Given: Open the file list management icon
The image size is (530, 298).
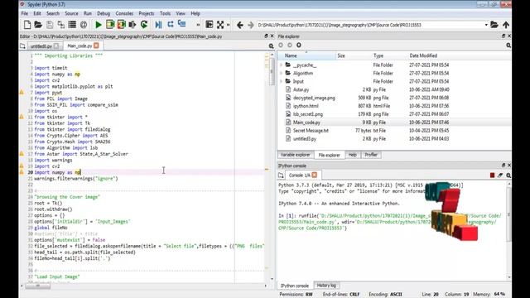Looking at the screenshot, I should click(x=72, y=25).
